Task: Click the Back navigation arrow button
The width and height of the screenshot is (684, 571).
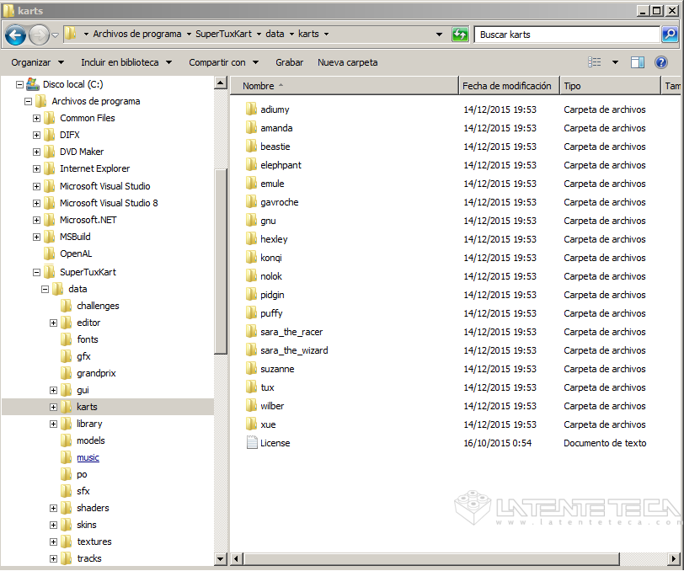Action: 15,35
